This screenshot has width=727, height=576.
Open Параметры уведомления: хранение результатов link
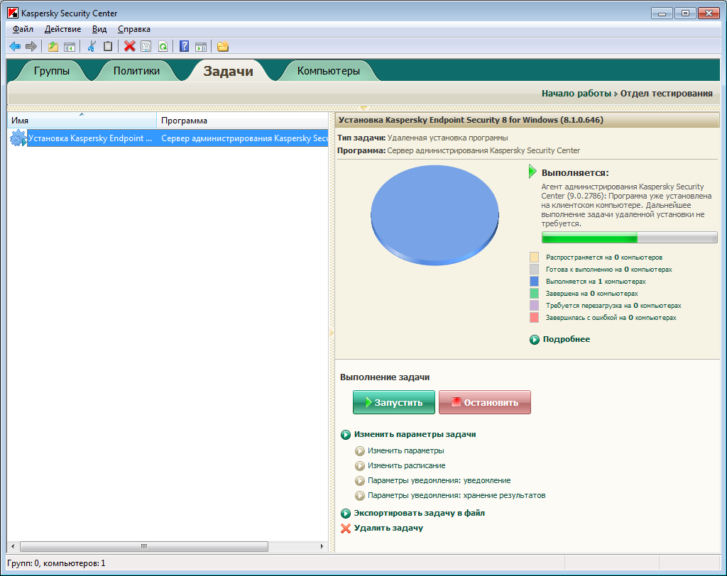(457, 495)
